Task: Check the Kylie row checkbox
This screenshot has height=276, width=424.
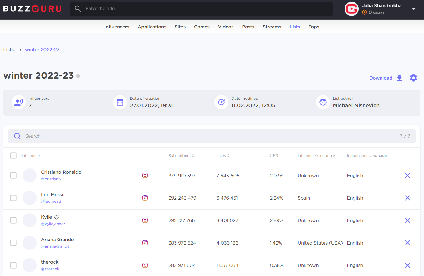Action: click(x=13, y=220)
